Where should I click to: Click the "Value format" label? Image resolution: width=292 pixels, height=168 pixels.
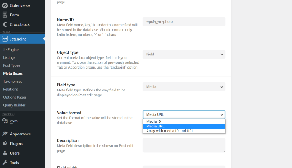(x=69, y=113)
